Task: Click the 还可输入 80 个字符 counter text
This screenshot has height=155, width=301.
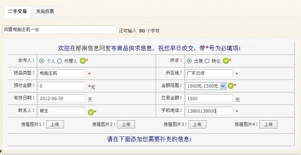Action: [139, 31]
